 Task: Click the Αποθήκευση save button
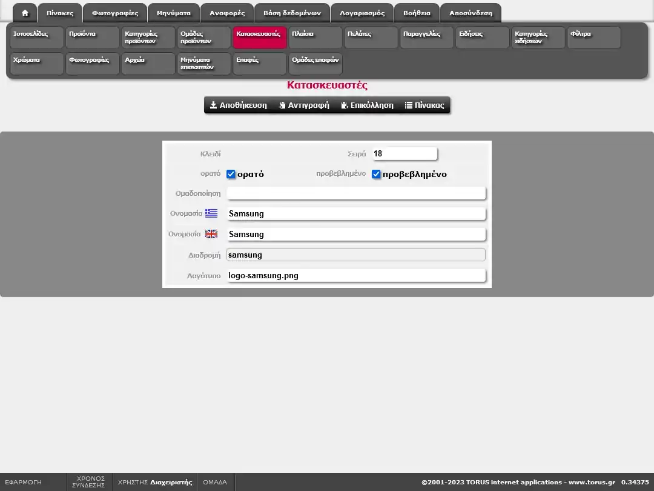pos(238,105)
